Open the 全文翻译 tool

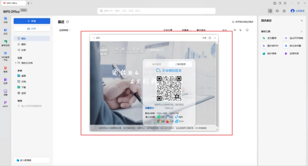pyautogui.click(x=270, y=38)
